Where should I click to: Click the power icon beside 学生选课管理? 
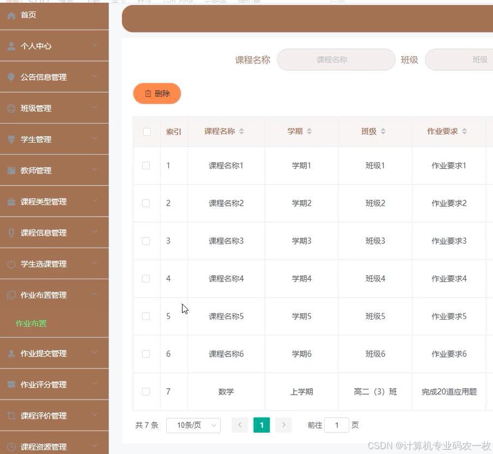coord(11,264)
